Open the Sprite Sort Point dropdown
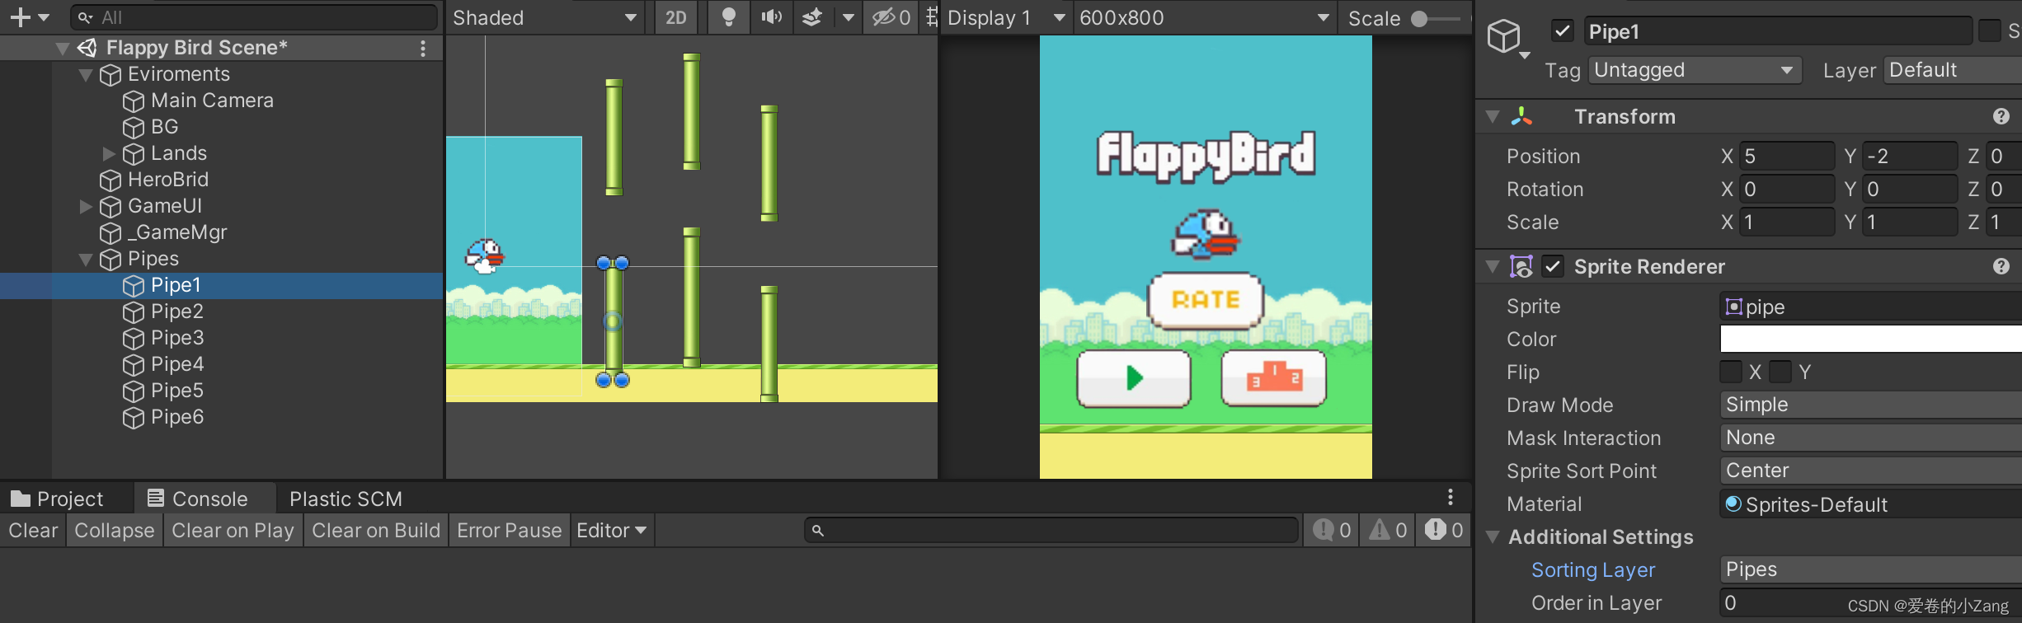 1871,471
